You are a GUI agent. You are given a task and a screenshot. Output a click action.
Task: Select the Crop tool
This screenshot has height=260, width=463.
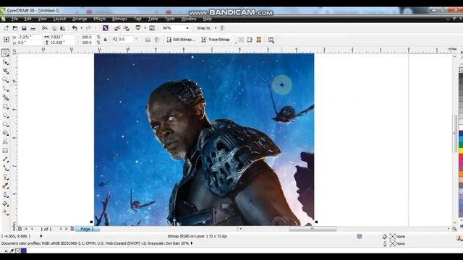coord(5,71)
